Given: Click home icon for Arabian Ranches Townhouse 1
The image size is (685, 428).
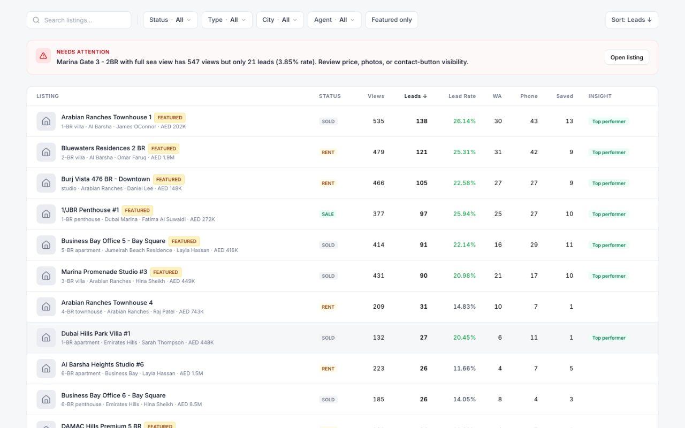Looking at the screenshot, I should point(46,121).
